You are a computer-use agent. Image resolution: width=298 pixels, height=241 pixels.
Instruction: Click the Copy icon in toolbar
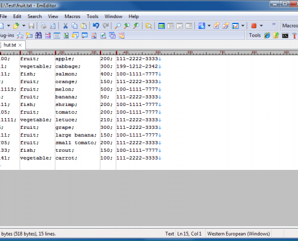(x=75, y=26)
